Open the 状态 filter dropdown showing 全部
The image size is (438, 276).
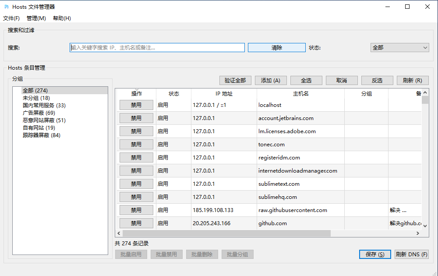coord(399,47)
